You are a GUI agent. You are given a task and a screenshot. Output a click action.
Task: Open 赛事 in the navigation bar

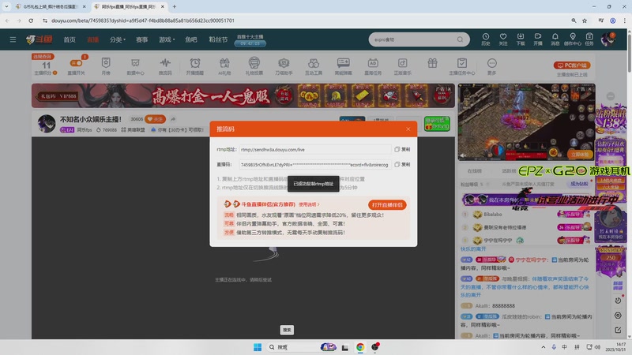[141, 39]
